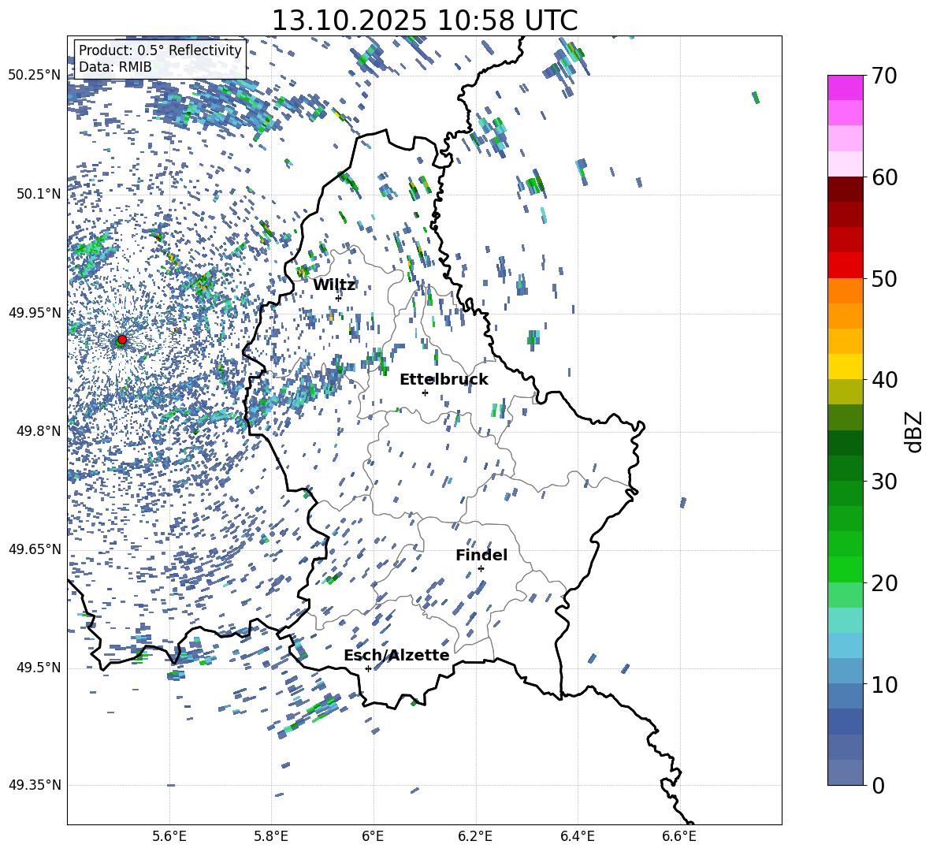Click the 6.2°E longitude label
The width and height of the screenshot is (933, 852).
point(475,836)
